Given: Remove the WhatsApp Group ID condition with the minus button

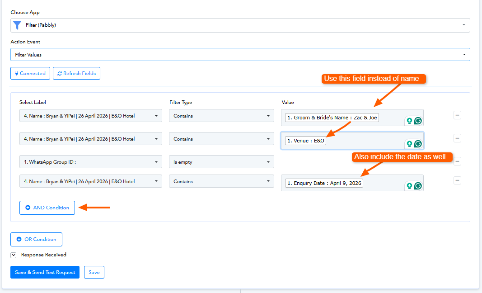Looking at the screenshot, I should 457,161.
